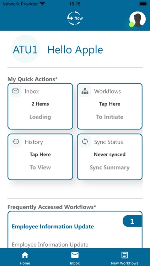Open the History To View card
This screenshot has height=266, width=150.
click(40, 157)
